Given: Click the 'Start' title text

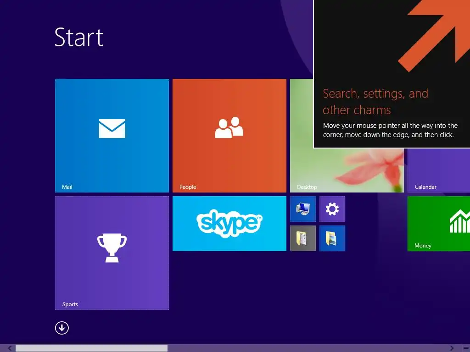Looking at the screenshot, I should tap(79, 37).
